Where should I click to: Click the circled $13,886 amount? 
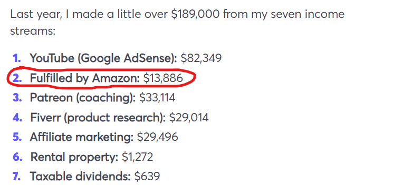(x=163, y=78)
